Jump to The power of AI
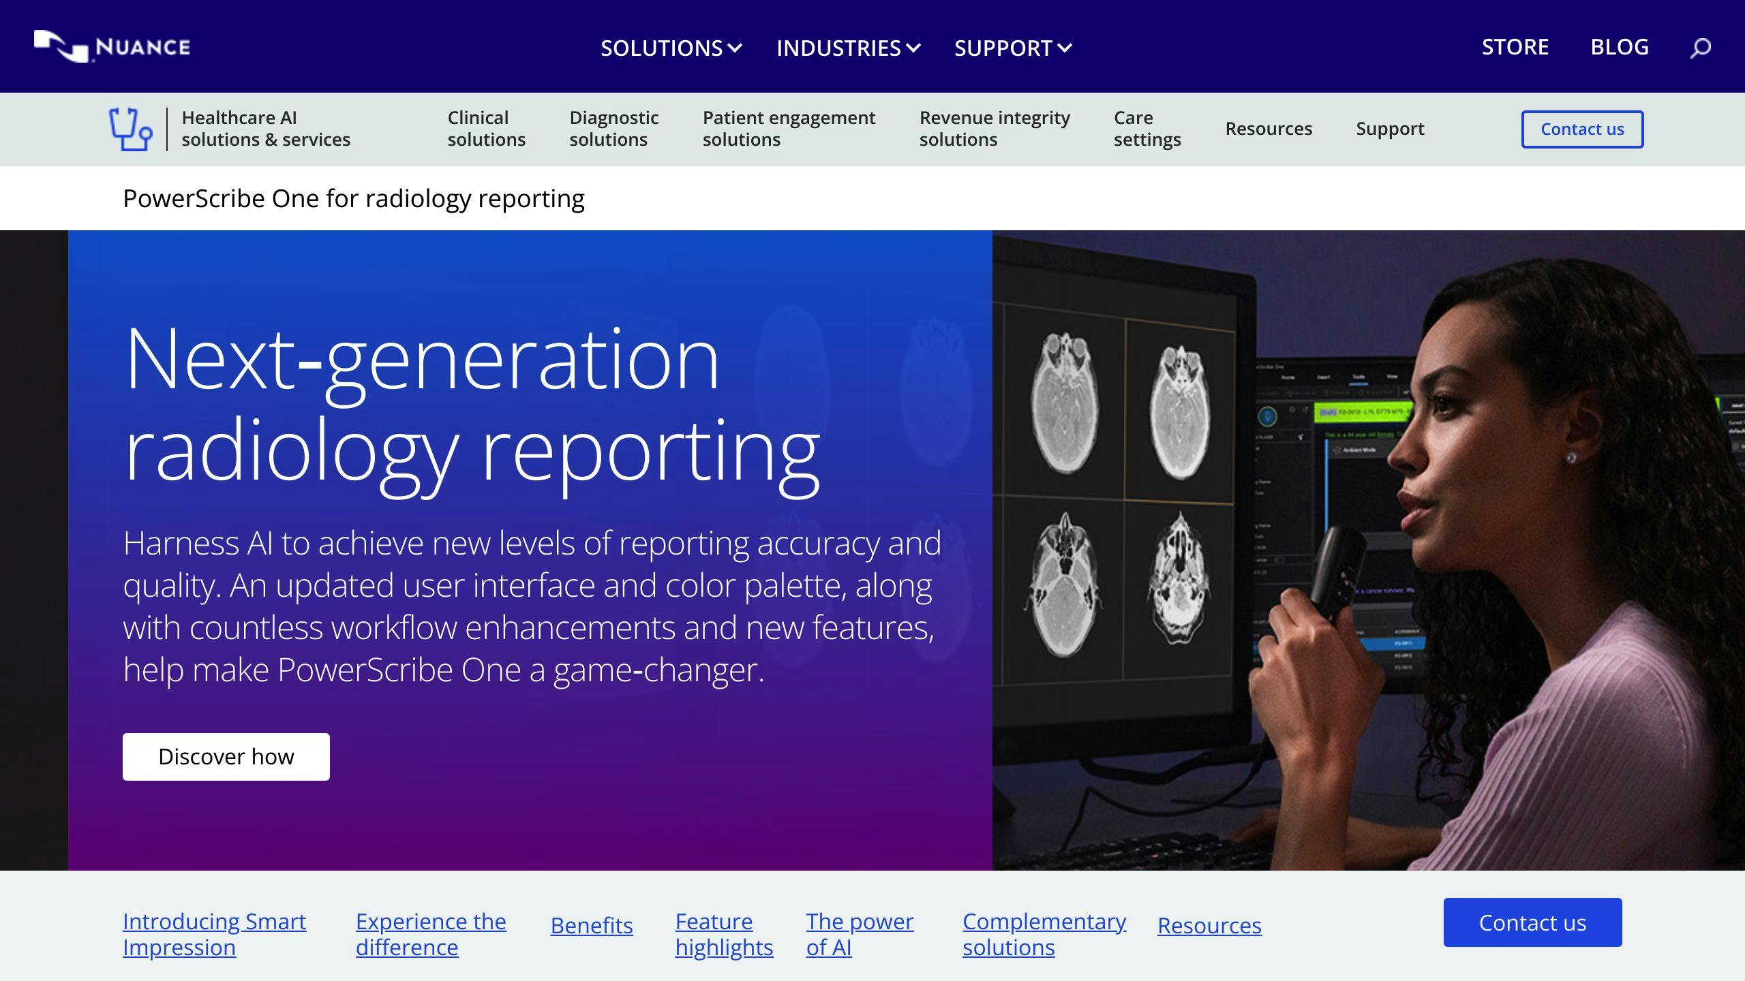Image resolution: width=1745 pixels, height=981 pixels. [x=860, y=934]
